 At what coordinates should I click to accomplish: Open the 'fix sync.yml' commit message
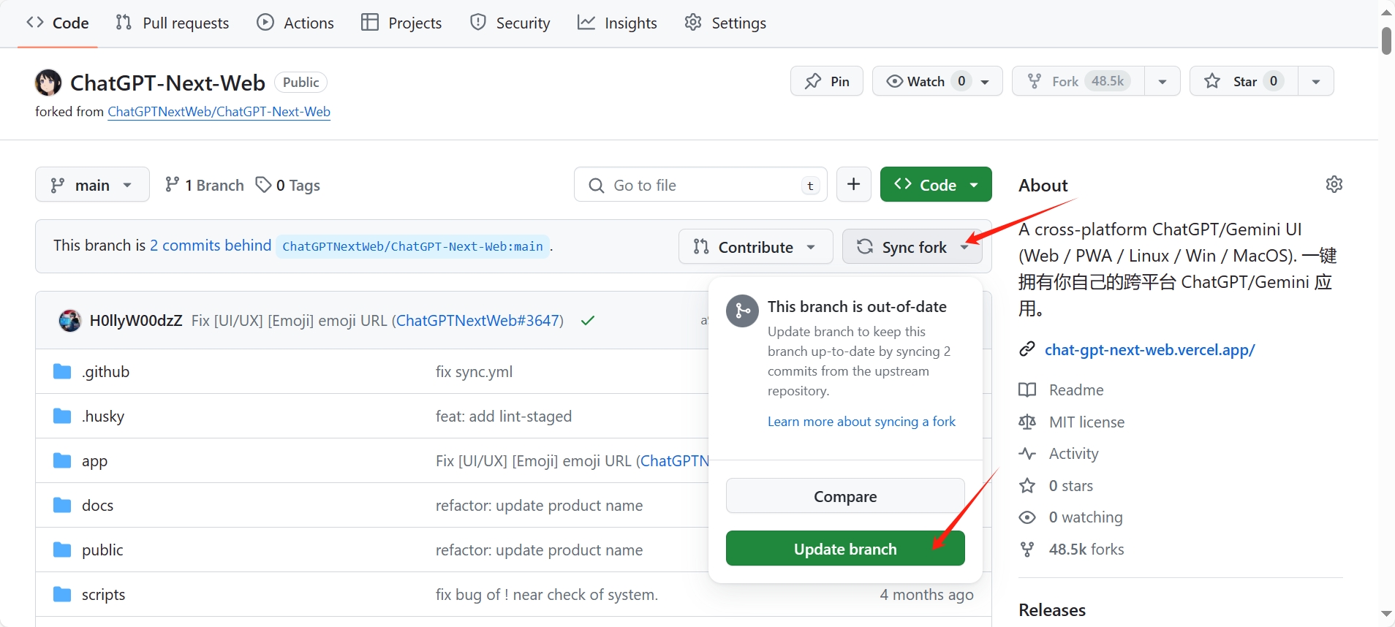click(474, 371)
